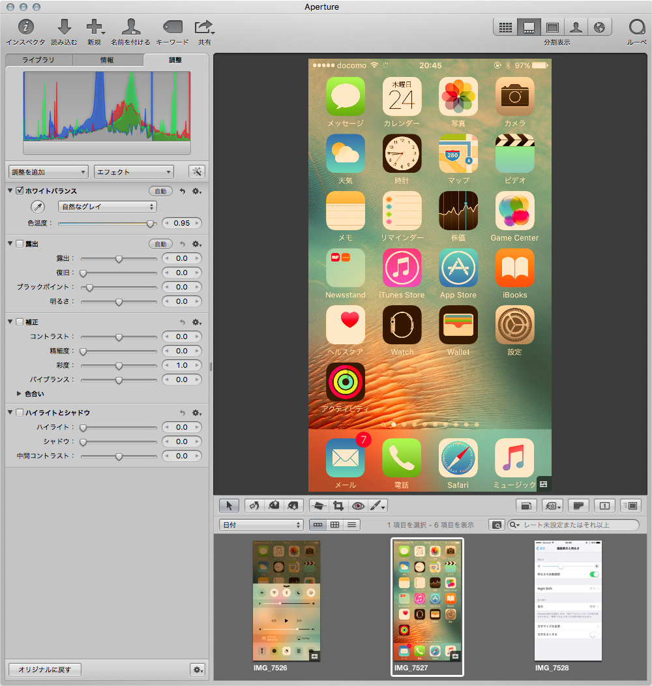This screenshot has height=686, width=652.
Task: Switch to Browser grid view button
Action: pos(505,27)
